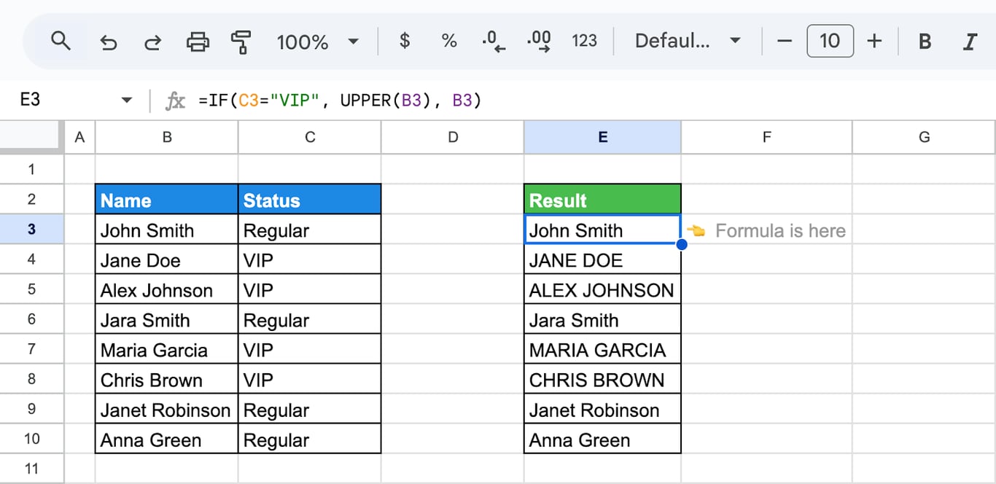The height and width of the screenshot is (484, 996).
Task: Activate the Paint format tool
Action: (x=241, y=42)
